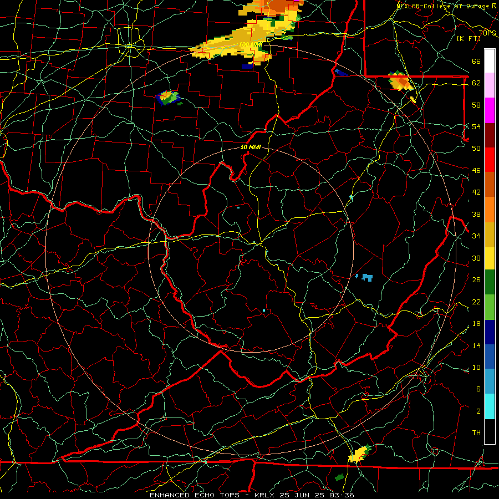The height and width of the screenshot is (499, 499).
Task: Click the cyan legend swatch
Action: click(490, 406)
